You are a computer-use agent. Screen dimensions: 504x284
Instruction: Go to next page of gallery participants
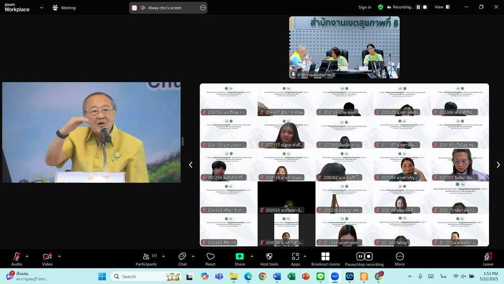pos(498,165)
